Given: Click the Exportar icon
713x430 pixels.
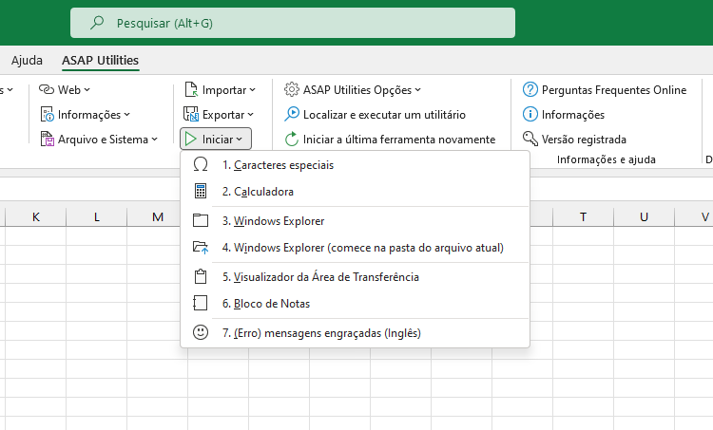Looking at the screenshot, I should coord(190,115).
